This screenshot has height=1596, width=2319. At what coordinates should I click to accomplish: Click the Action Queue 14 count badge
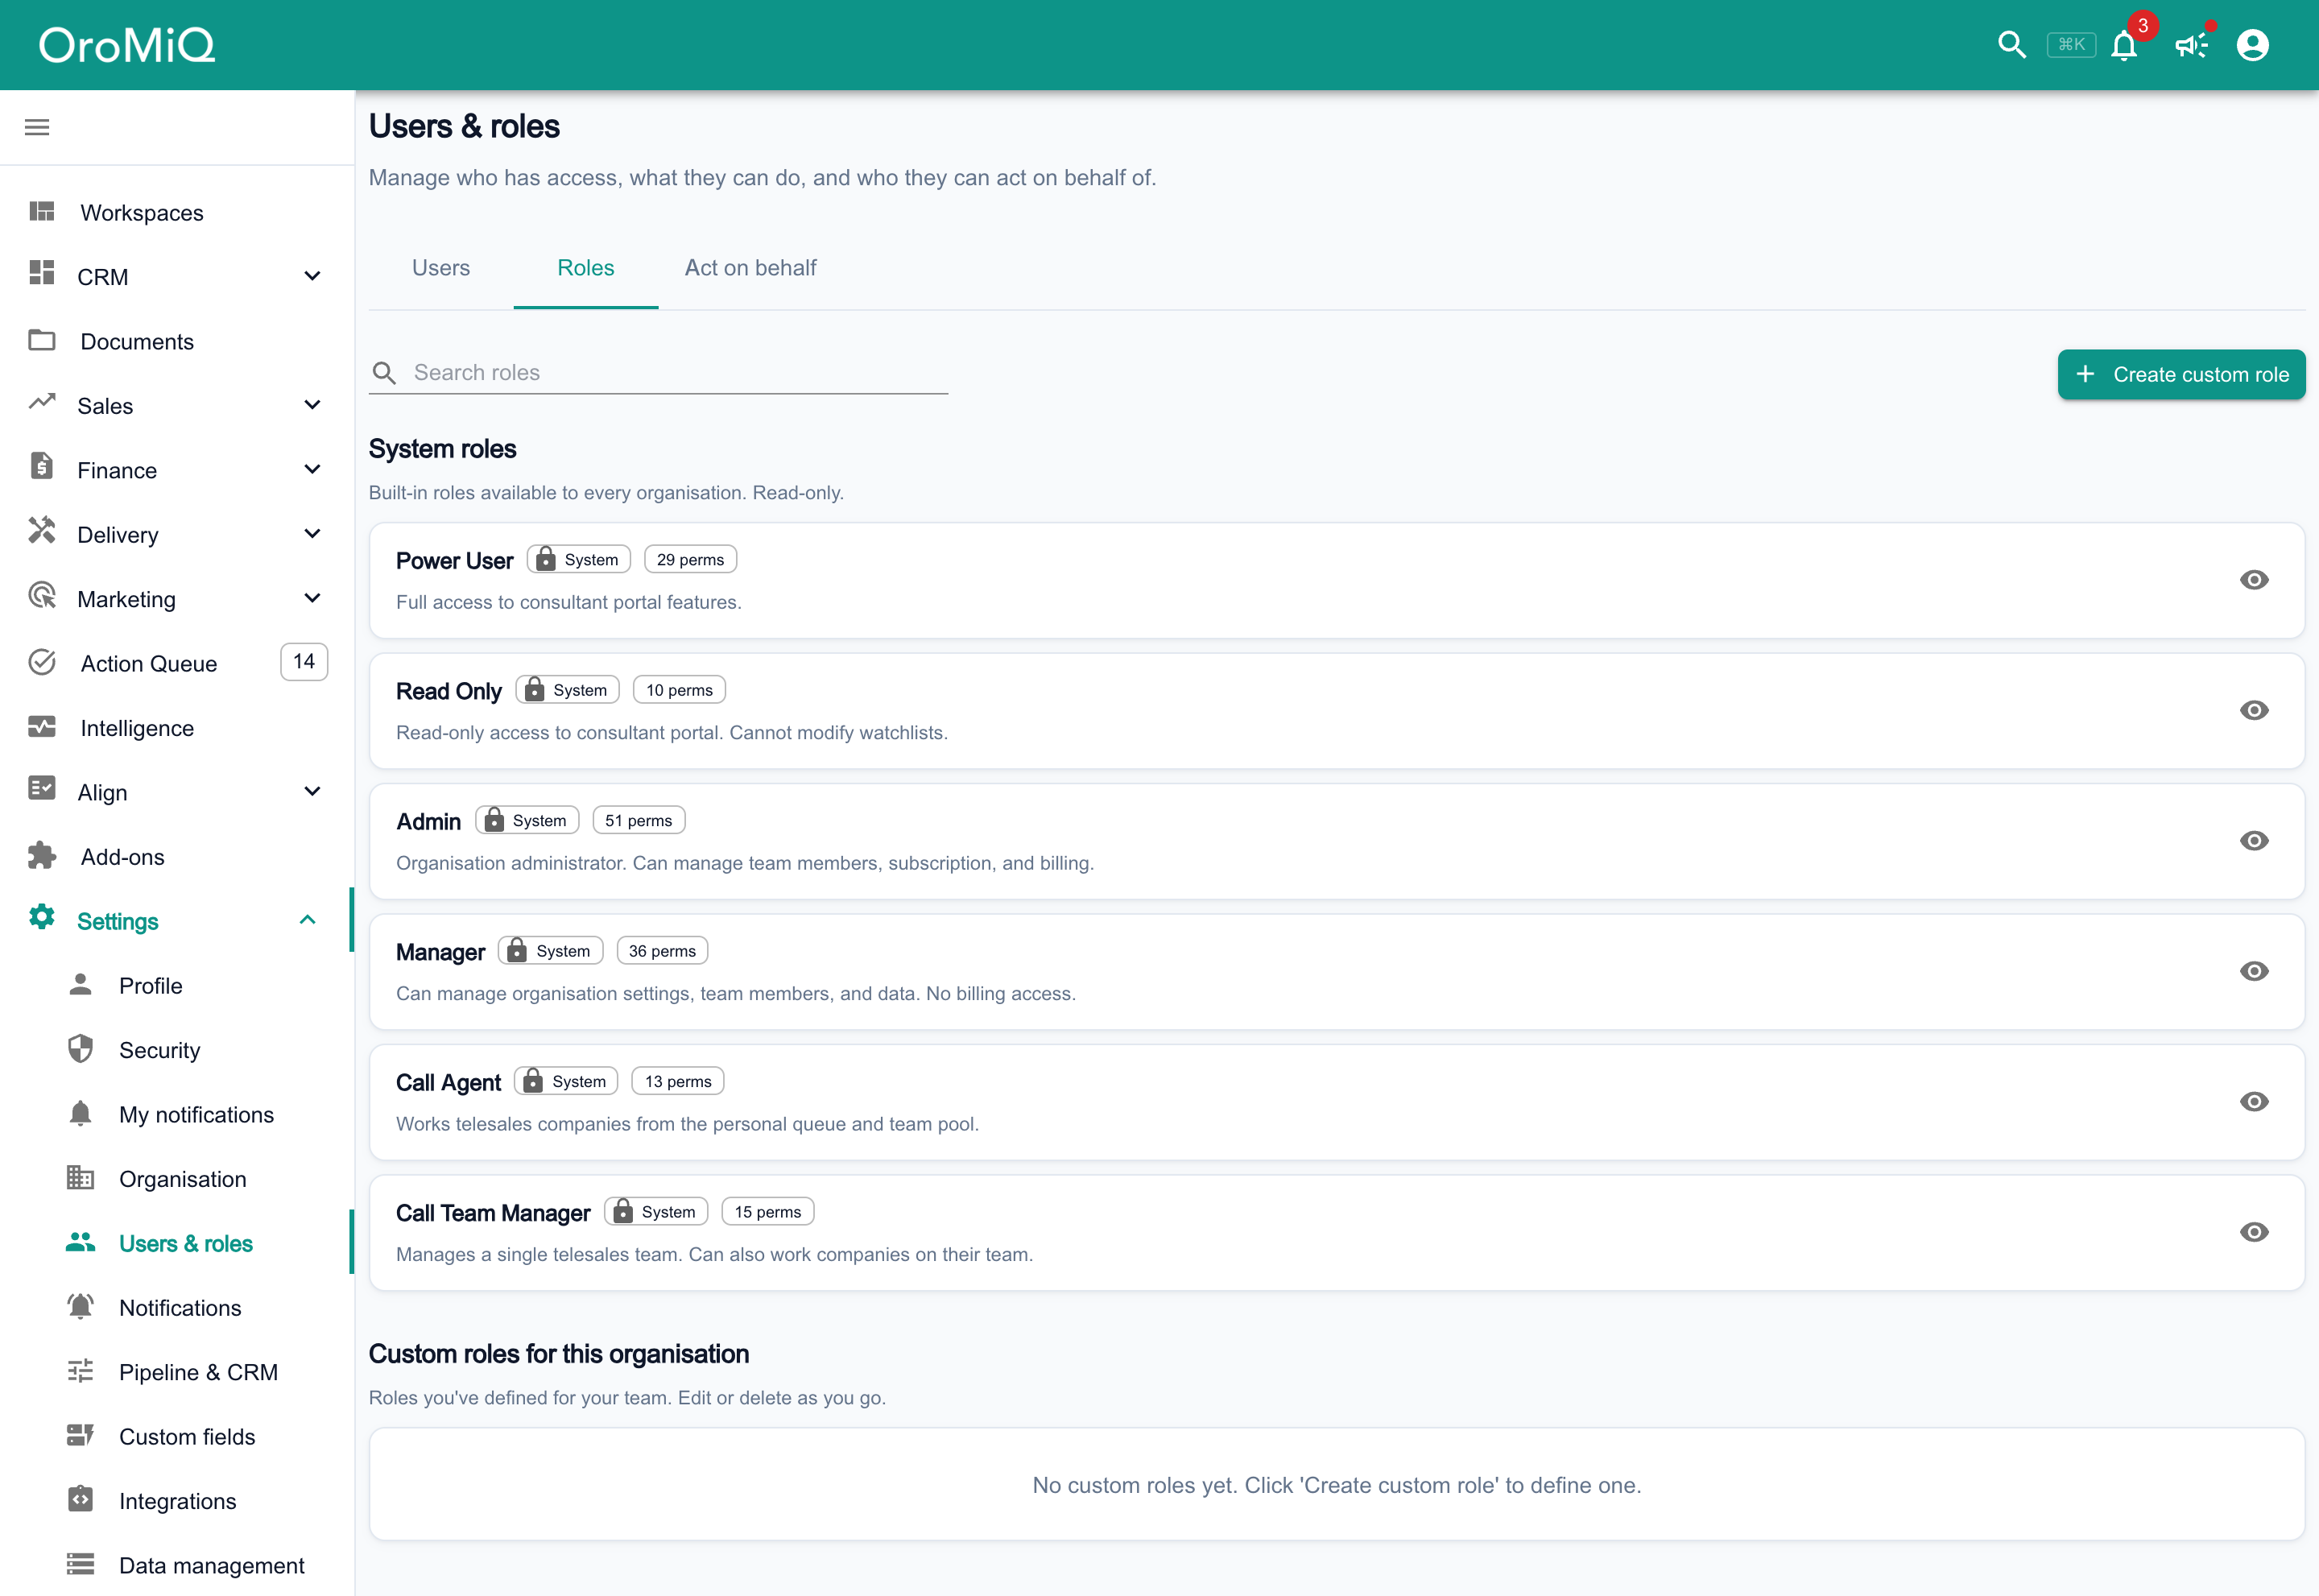pyautogui.click(x=304, y=662)
